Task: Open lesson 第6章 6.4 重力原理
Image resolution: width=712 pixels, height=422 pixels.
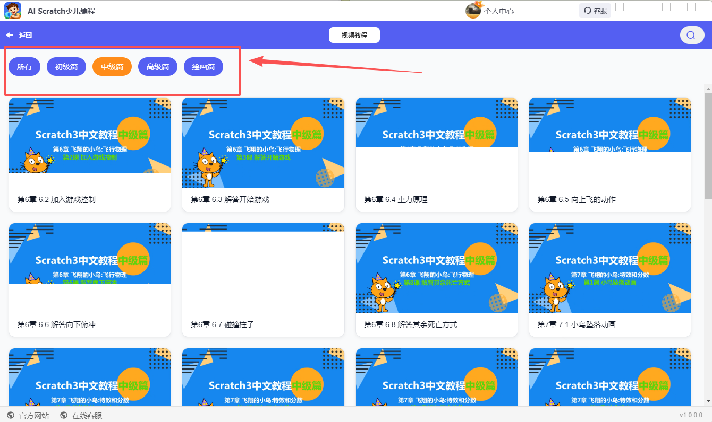Action: tap(436, 153)
